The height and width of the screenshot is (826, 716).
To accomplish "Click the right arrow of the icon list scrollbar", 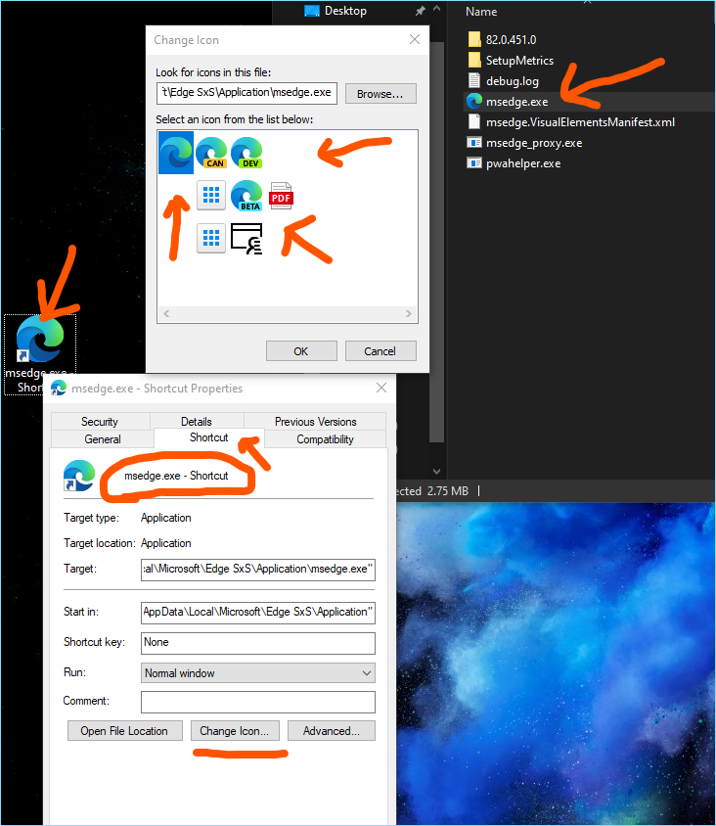I will (409, 313).
